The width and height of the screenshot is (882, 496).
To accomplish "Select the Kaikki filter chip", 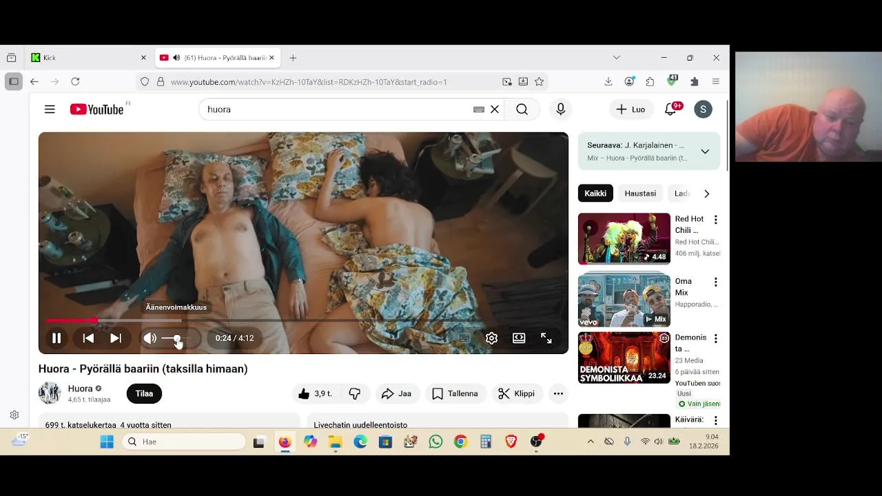I will click(x=595, y=194).
